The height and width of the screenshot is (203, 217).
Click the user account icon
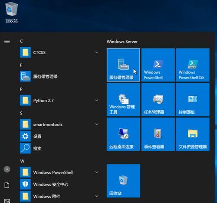coord(7,169)
